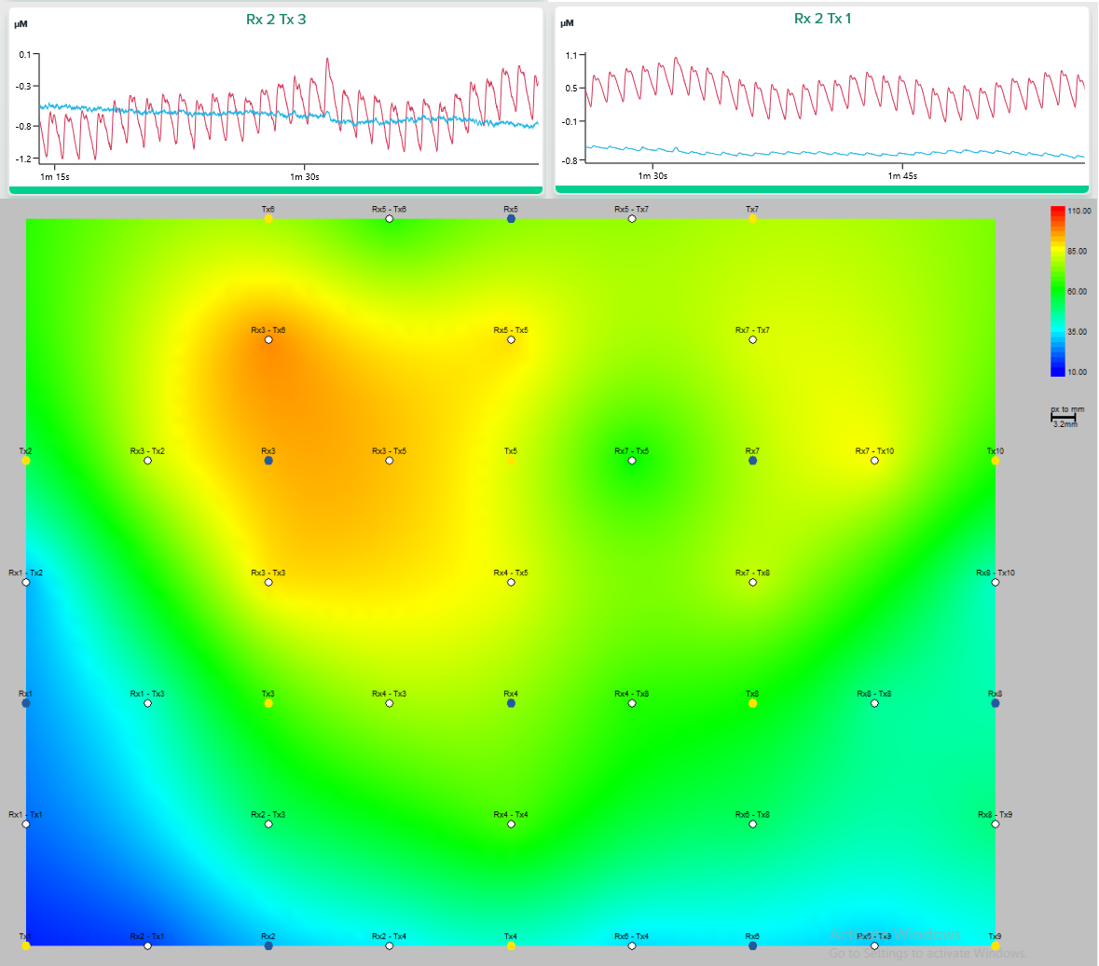Select the Tx3 transmitter marker

[268, 703]
